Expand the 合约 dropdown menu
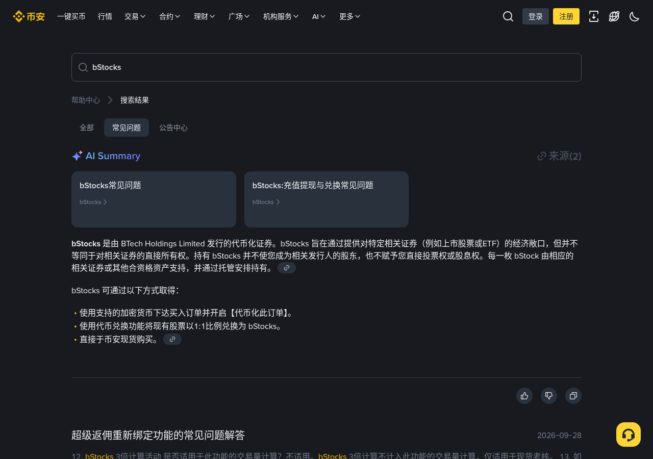The image size is (653, 459). pyautogui.click(x=170, y=16)
